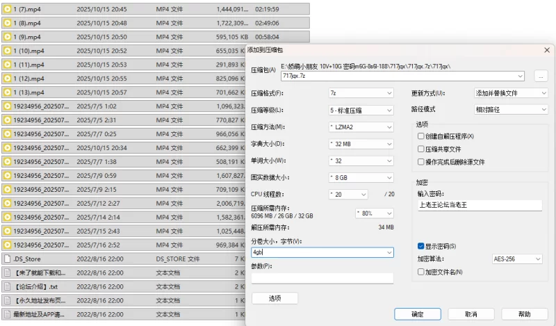
Task: Click the video icon of 1 (7).mp4
Action: (8, 9)
